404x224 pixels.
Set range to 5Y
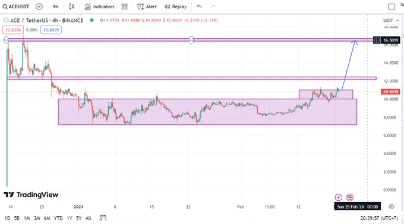79,218
